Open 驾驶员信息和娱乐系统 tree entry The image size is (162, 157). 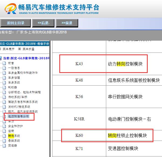pos(23,102)
